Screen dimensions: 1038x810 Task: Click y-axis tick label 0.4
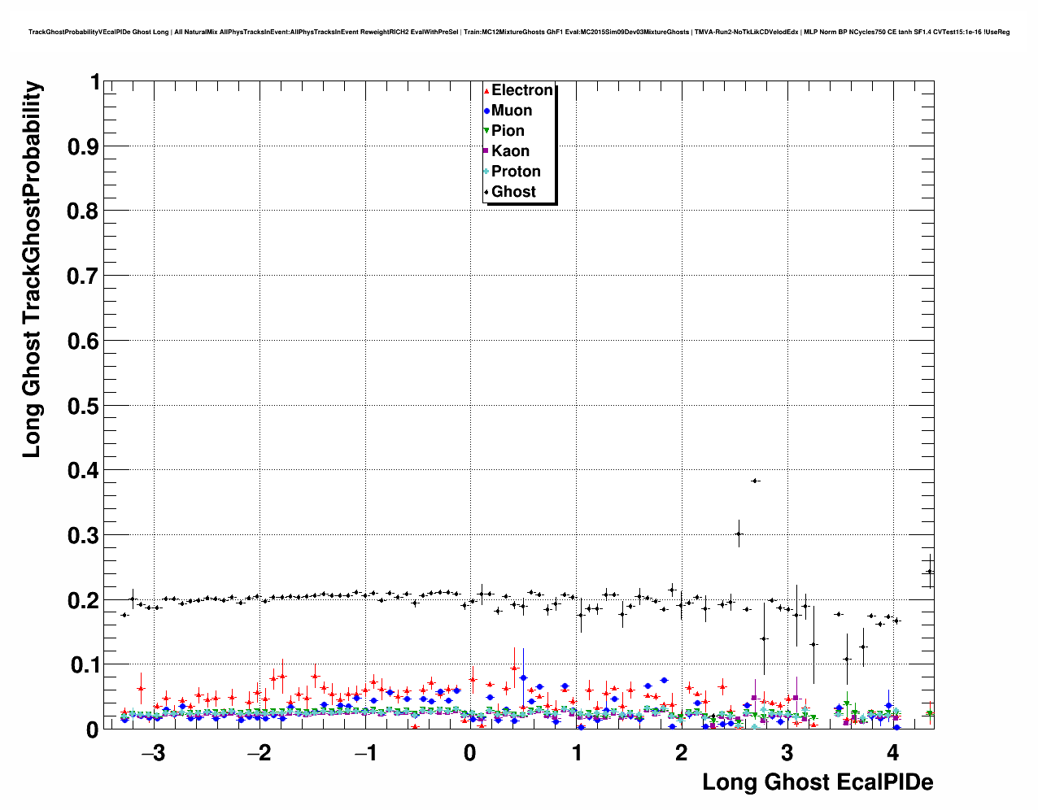[x=85, y=471]
